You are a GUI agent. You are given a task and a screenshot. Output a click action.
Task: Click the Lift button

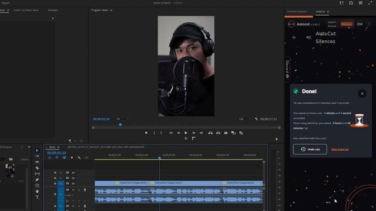click(x=210, y=133)
